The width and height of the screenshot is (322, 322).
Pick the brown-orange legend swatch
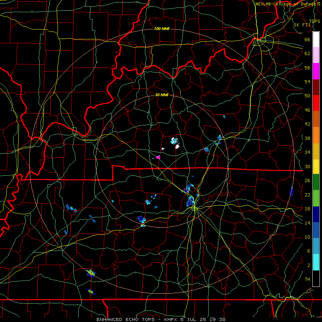click(x=316, y=119)
